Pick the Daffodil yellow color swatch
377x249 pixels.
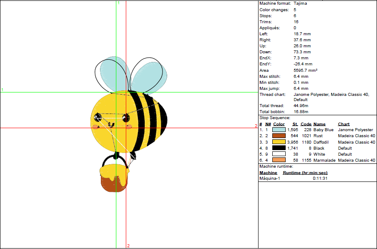[279, 142]
